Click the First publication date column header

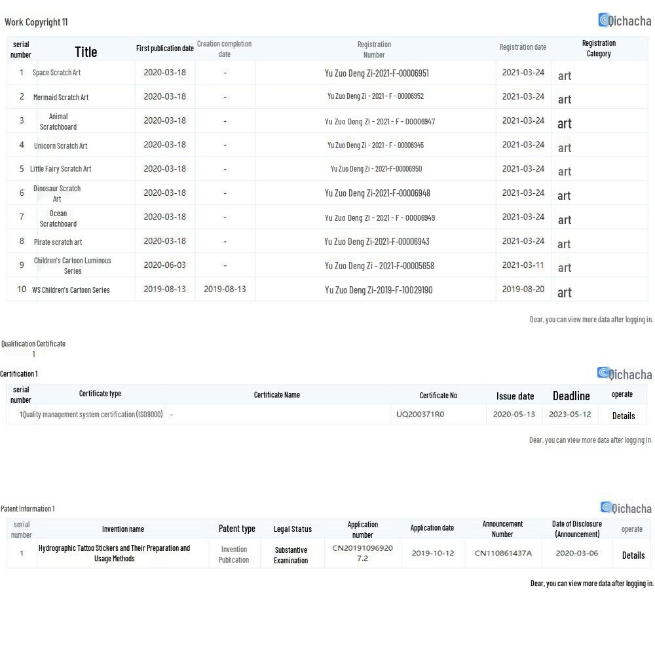coord(164,48)
